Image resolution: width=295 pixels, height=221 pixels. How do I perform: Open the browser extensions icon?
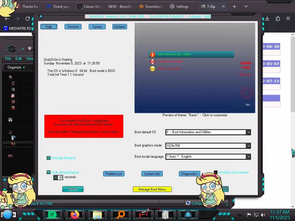pyautogui.click(x=278, y=18)
